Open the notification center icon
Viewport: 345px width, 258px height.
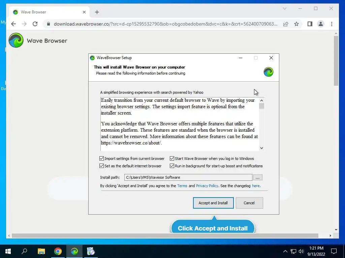[x=334, y=251]
